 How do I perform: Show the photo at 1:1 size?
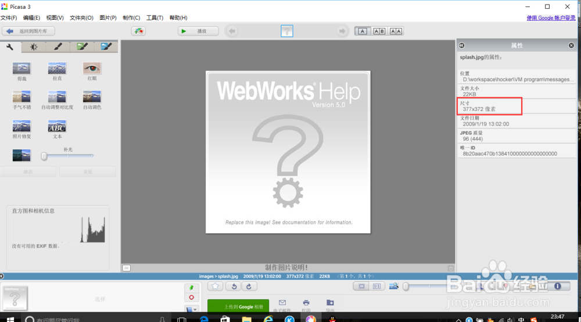coord(376,286)
